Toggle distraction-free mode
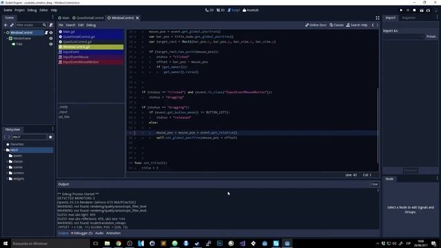 pos(378,18)
